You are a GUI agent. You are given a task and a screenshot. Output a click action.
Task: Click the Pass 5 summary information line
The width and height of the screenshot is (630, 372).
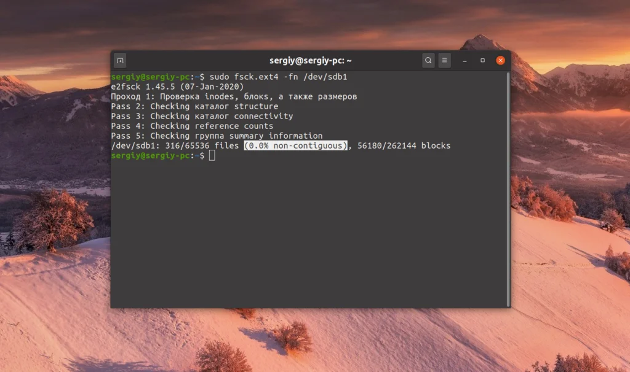pyautogui.click(x=217, y=136)
